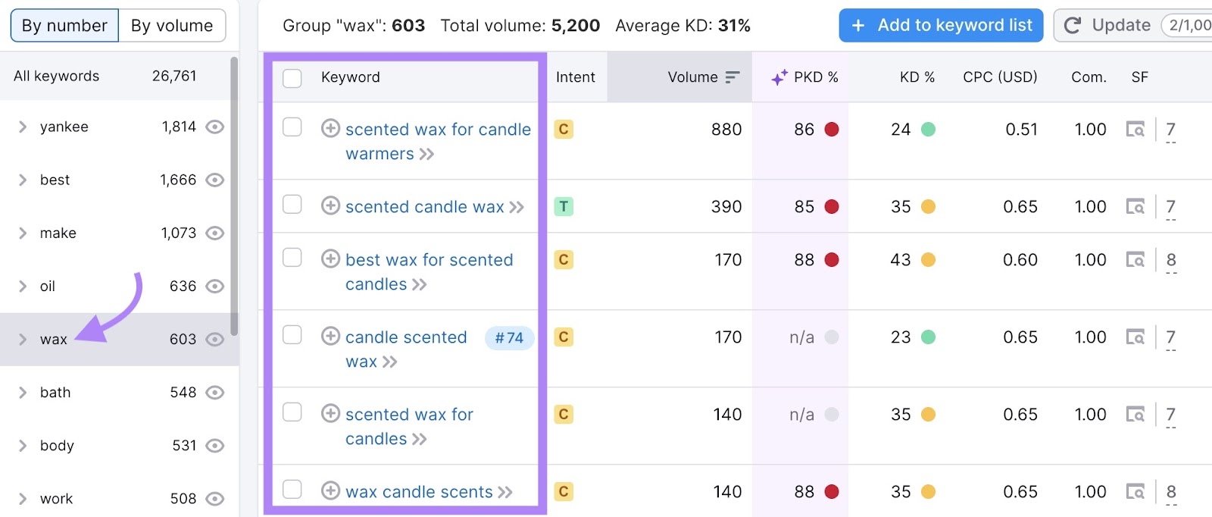Expand the bath keyword group
Viewport: 1212px width, 517px height.
tap(23, 392)
